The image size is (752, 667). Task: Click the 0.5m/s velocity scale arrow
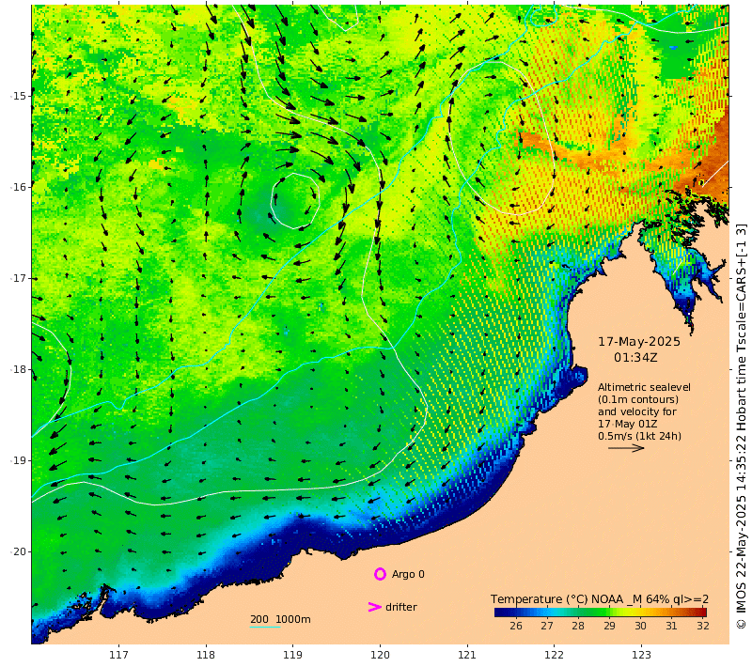click(626, 448)
